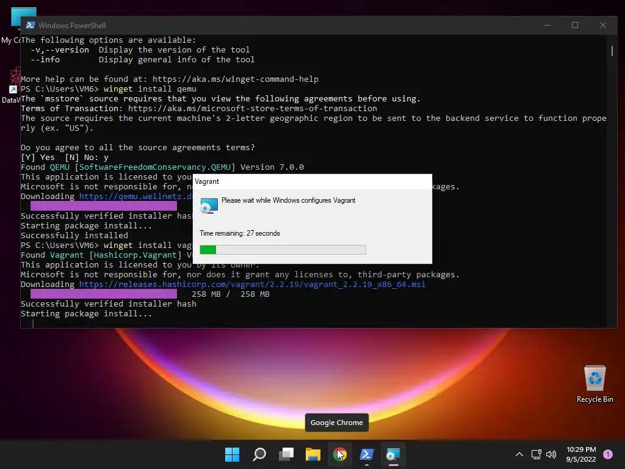Click '[Y] Yes [N] No: y' line
The height and width of the screenshot is (469, 625).
click(65, 157)
